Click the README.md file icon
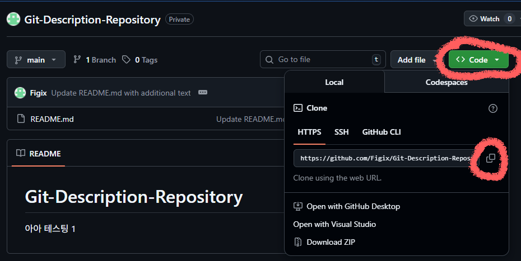Viewport: 521px width, 261px height. (21, 118)
